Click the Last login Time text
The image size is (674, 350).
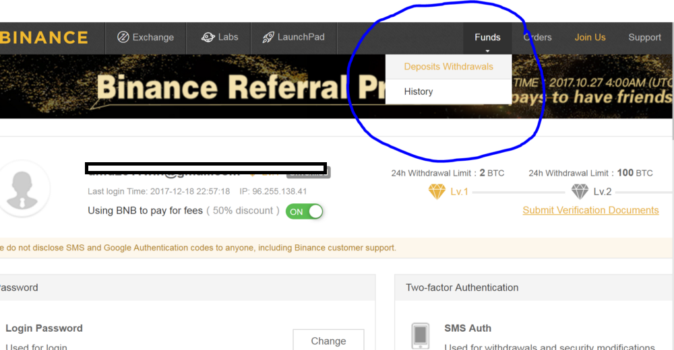pos(159,192)
